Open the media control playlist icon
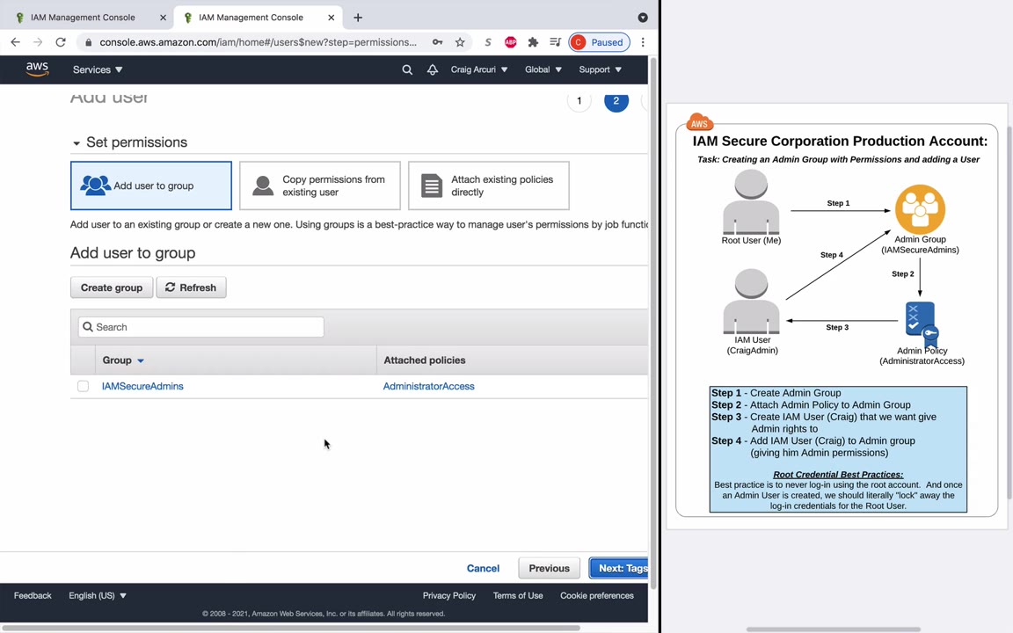Screen dimensions: 1013x633 [x=555, y=42]
